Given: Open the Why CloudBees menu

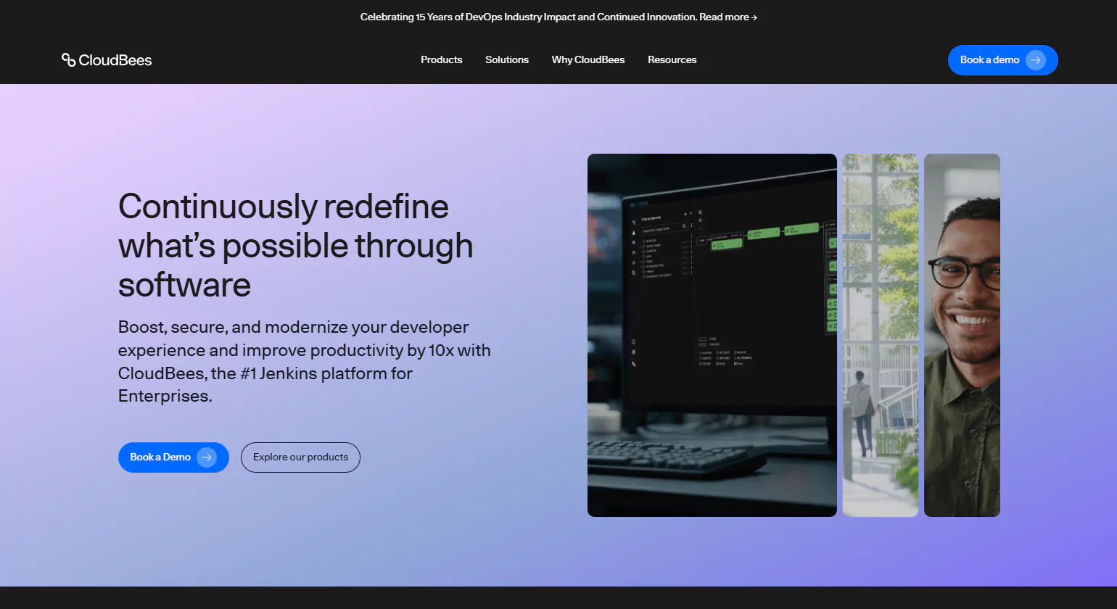Looking at the screenshot, I should (588, 60).
